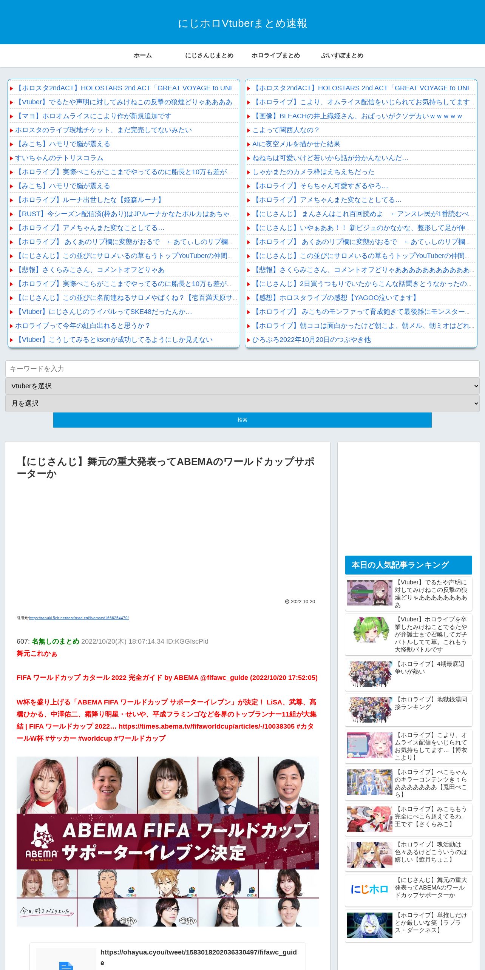The width and height of the screenshot is (485, 970).
Task: Open ranking thumbnail with green-haired character
Action: tap(370, 630)
